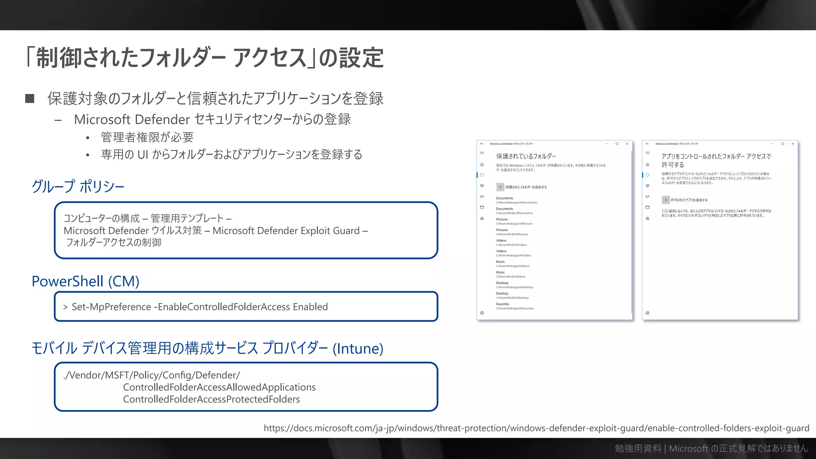
Task: Select Pictures entry with takoguch path
Action: click(x=514, y=221)
